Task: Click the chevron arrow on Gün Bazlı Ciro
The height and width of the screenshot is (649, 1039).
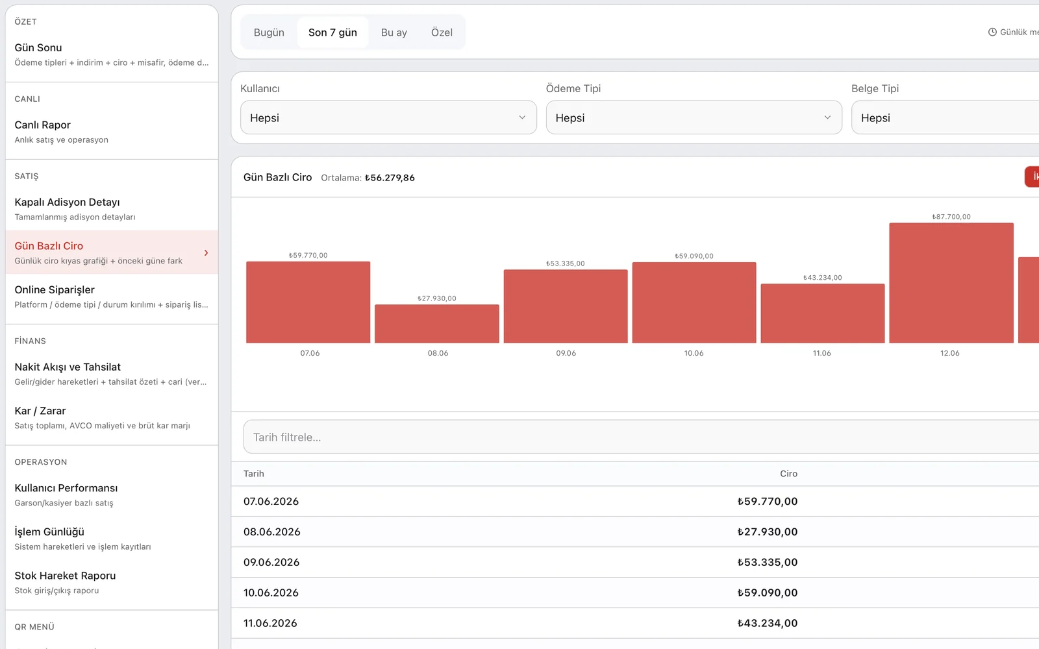Action: (206, 252)
